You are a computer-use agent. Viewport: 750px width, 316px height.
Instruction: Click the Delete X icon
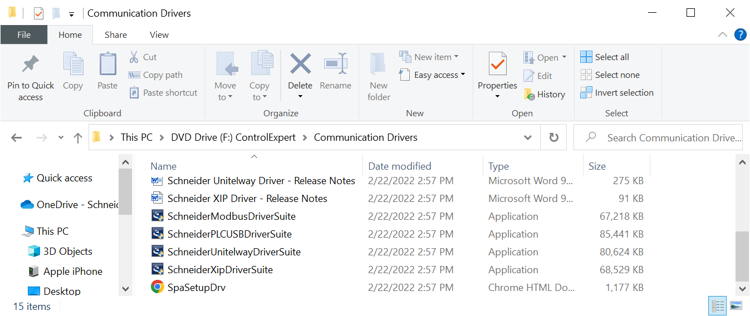pos(300,63)
